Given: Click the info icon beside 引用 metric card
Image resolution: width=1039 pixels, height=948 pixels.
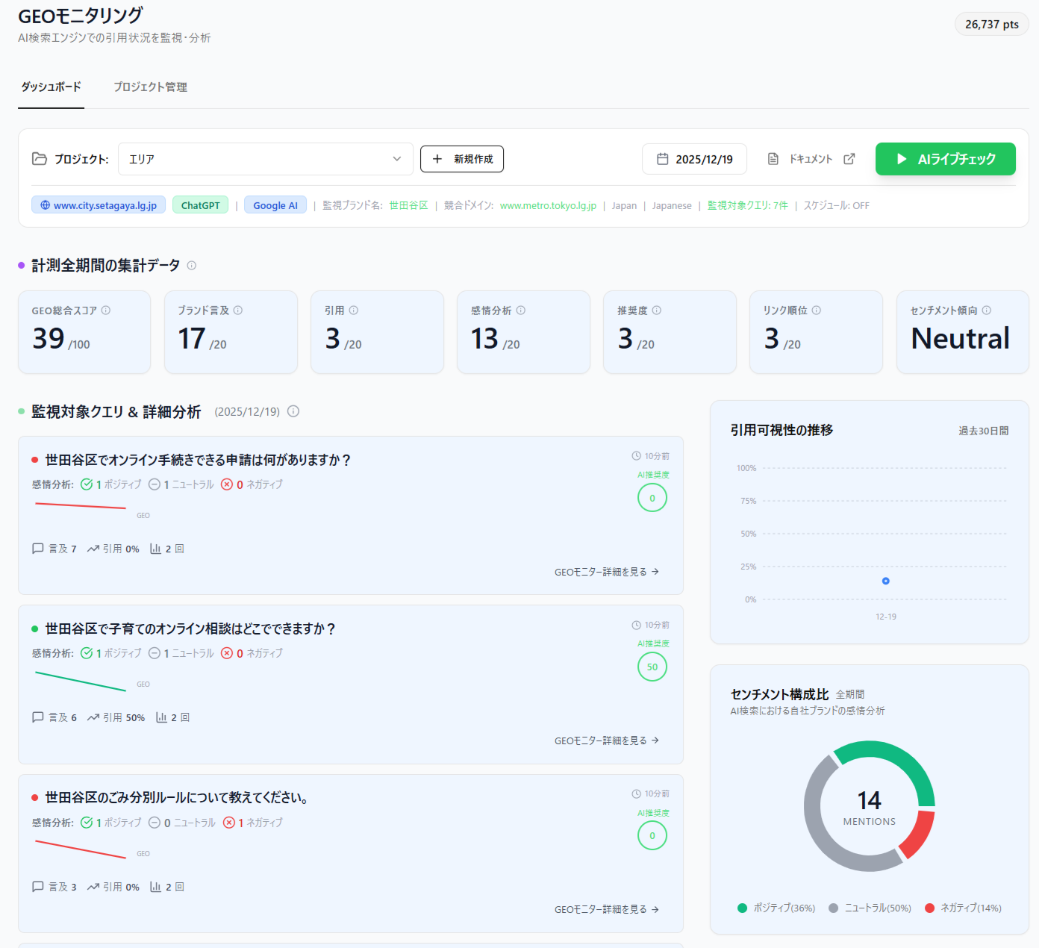Looking at the screenshot, I should tap(354, 311).
